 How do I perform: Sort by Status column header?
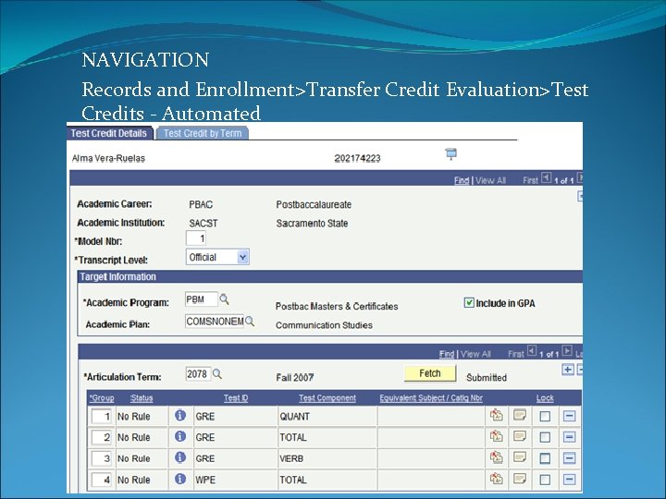tap(142, 398)
